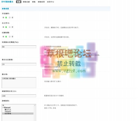
Task: Select 是 for 开启插件
Action: [3, 18]
